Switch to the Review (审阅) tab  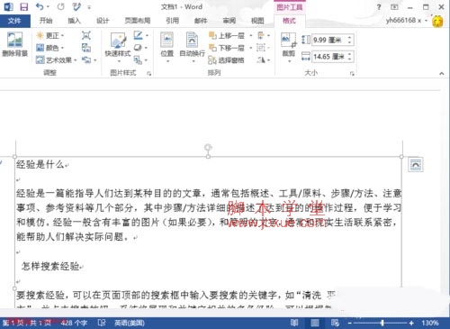229,21
